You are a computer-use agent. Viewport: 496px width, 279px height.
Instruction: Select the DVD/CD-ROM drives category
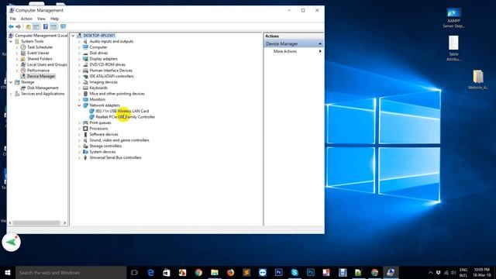pyautogui.click(x=107, y=64)
